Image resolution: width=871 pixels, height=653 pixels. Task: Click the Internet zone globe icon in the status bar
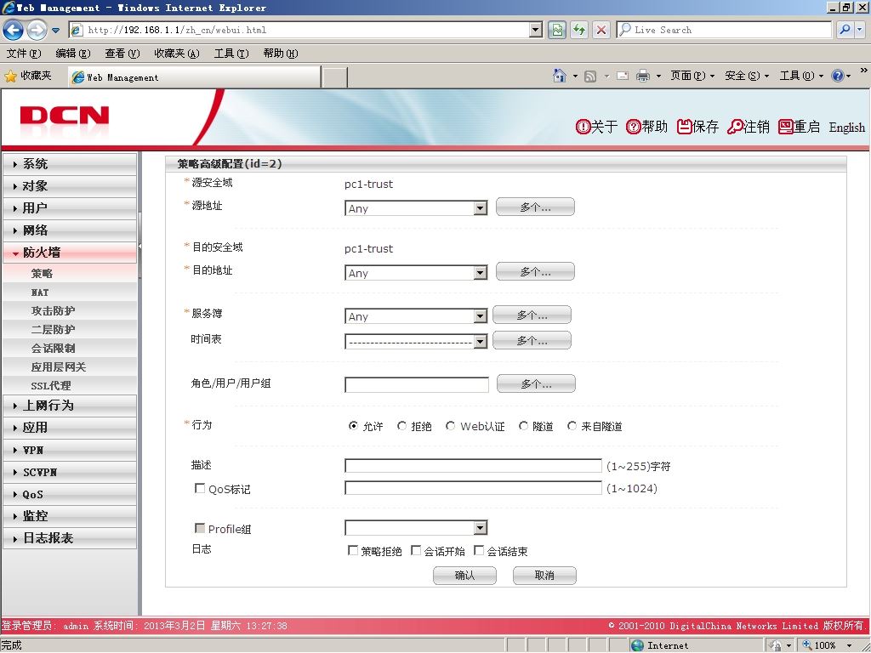pos(638,645)
